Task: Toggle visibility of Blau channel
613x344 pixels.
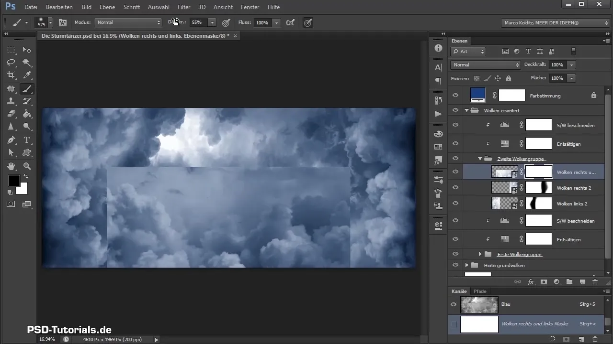Action: pos(454,304)
